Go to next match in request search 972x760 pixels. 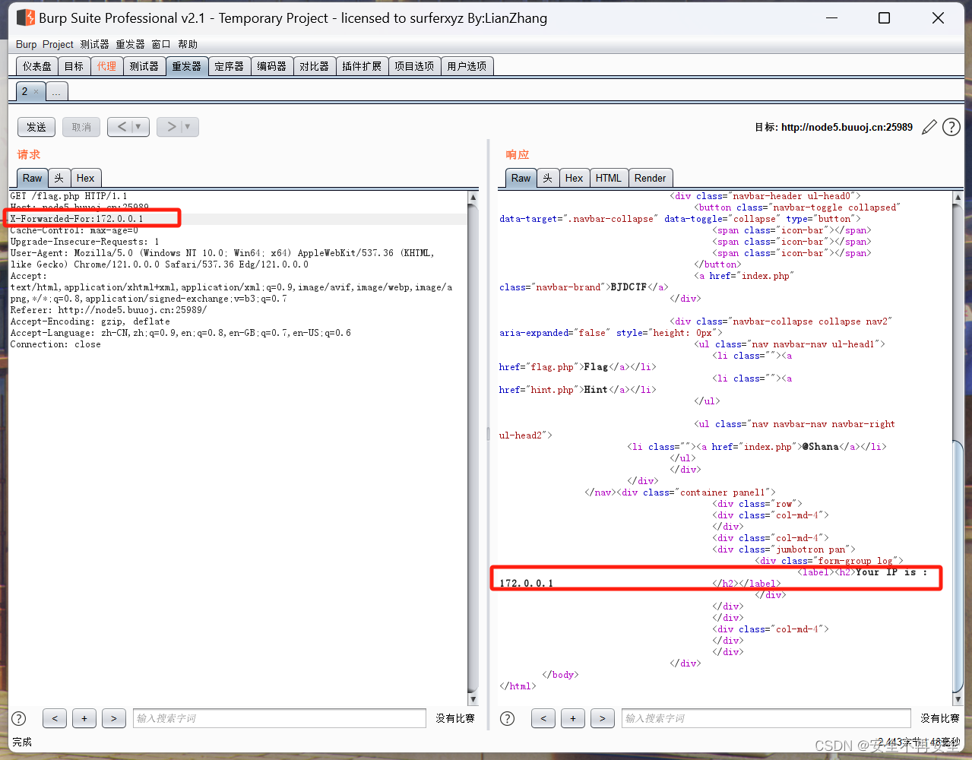[x=114, y=718]
